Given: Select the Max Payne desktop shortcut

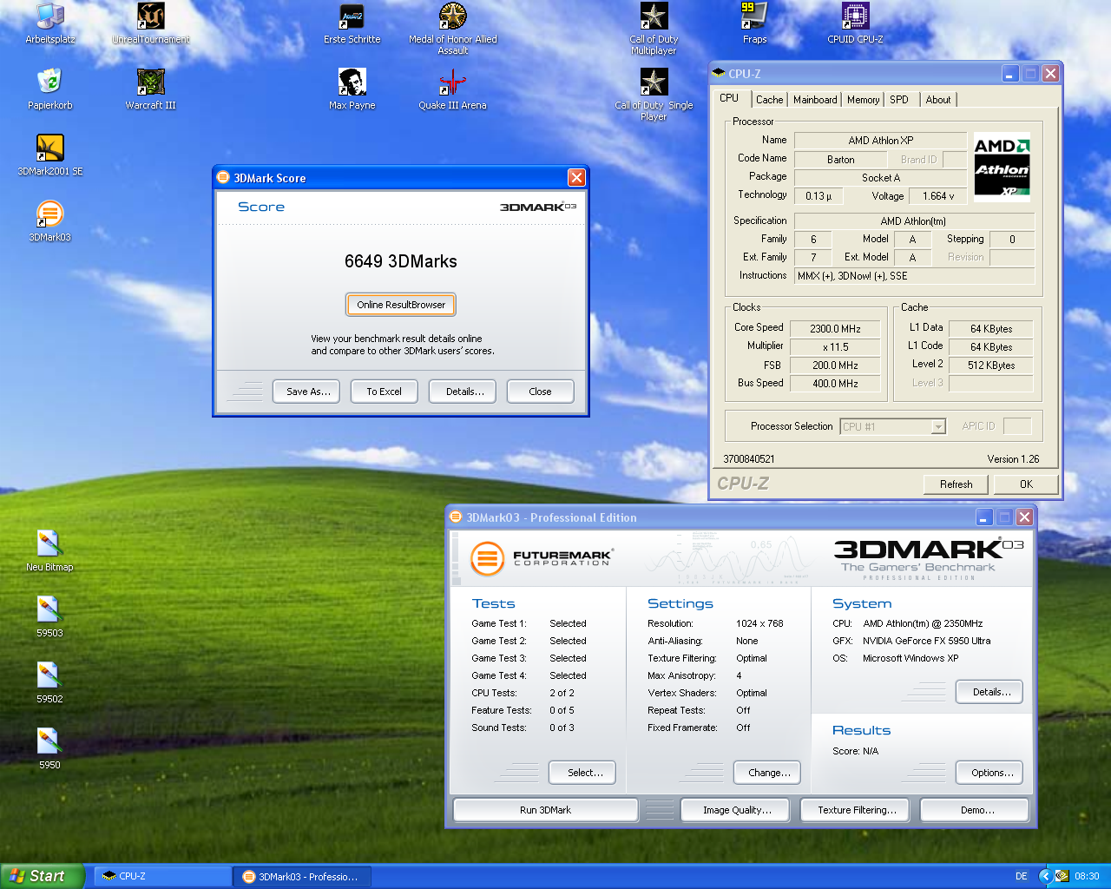Looking at the screenshot, I should pyautogui.click(x=352, y=89).
